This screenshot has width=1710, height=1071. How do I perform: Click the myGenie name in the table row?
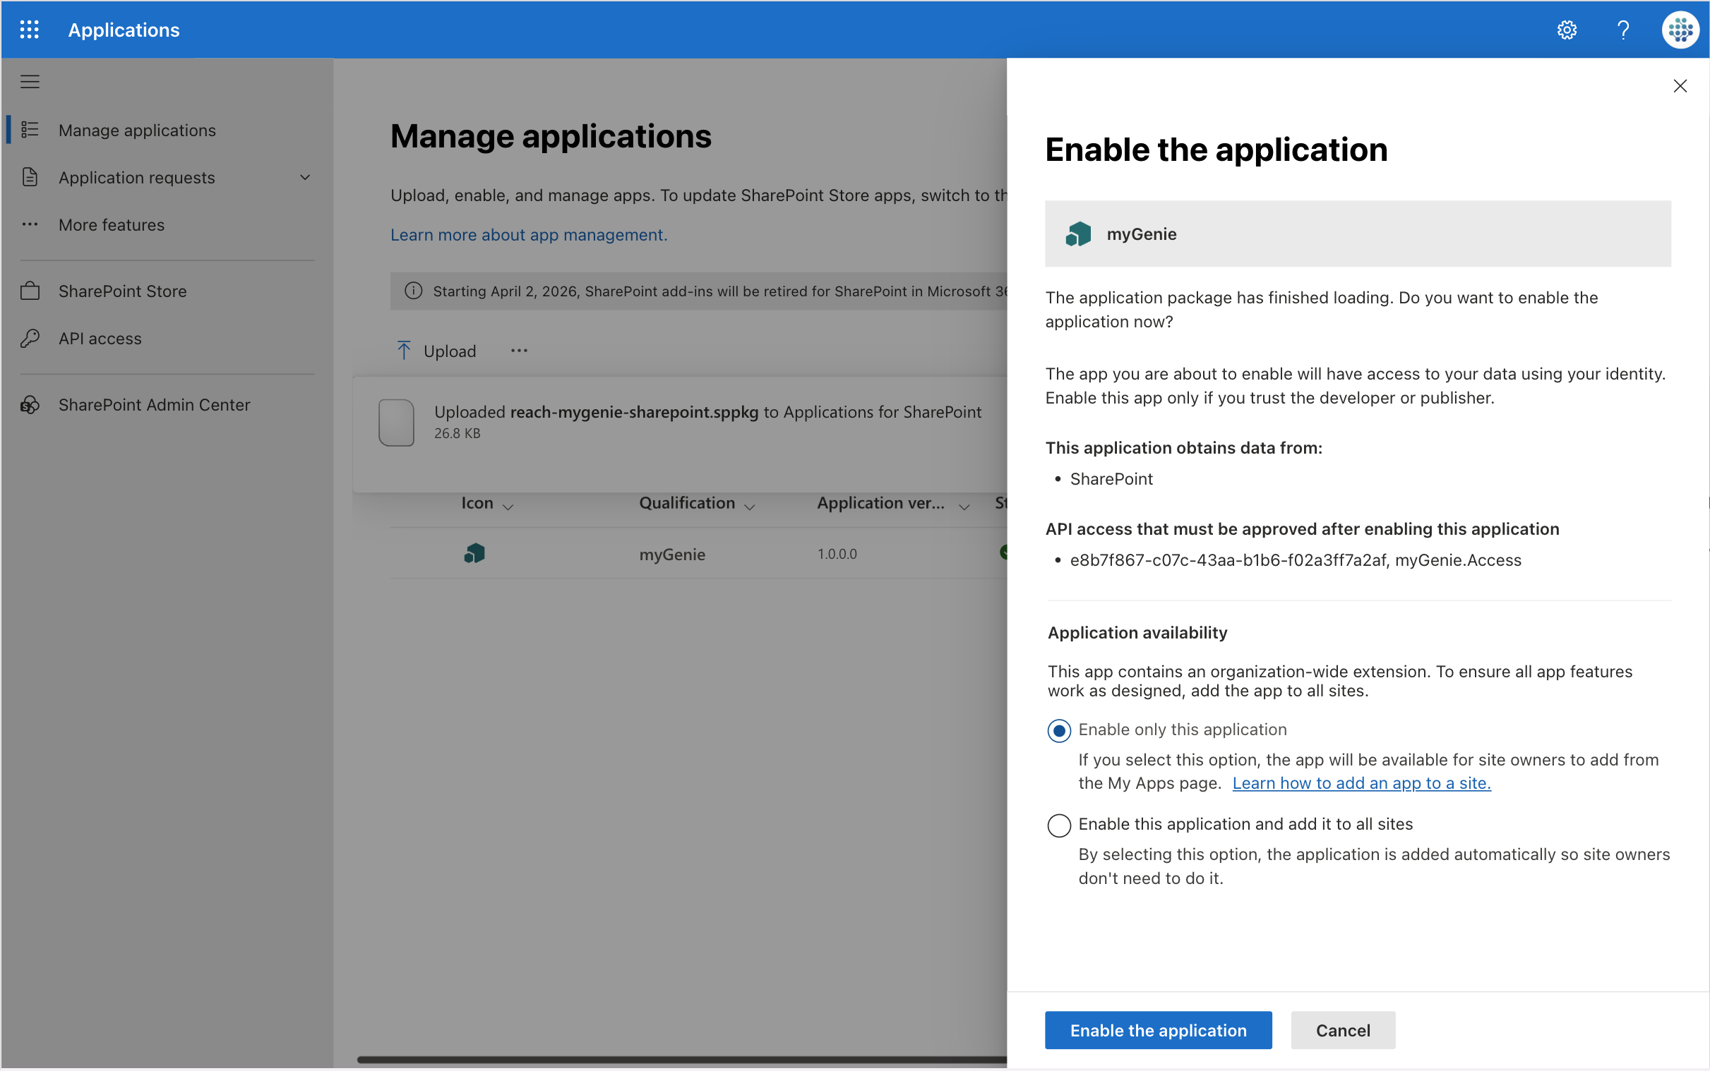672,554
